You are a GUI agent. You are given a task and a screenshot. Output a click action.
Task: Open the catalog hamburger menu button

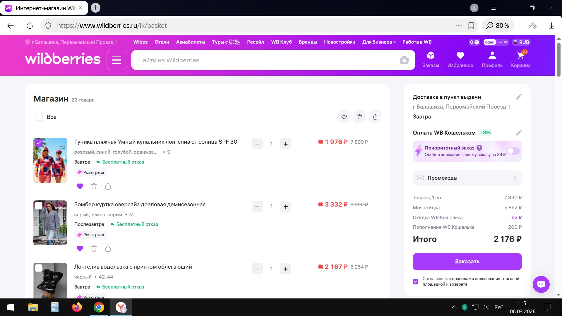point(116,60)
